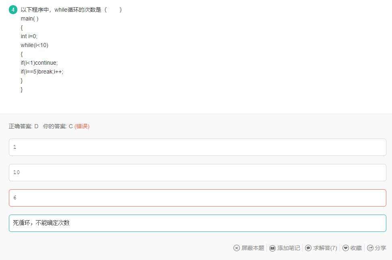Click the 求解答 speech bubble icon

[308, 248]
